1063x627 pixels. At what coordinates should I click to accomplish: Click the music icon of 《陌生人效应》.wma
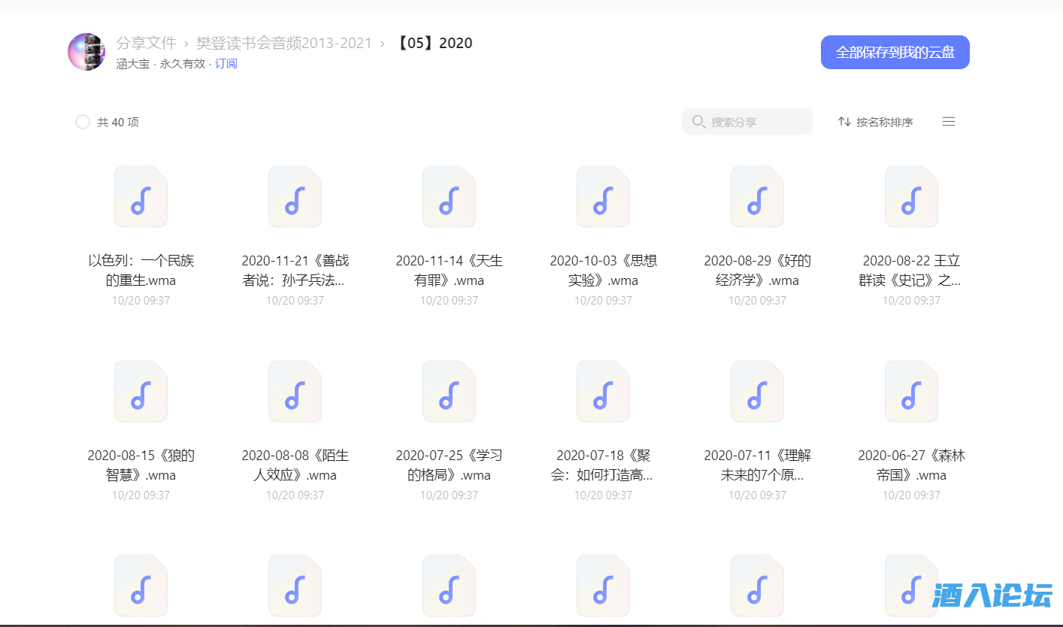295,391
